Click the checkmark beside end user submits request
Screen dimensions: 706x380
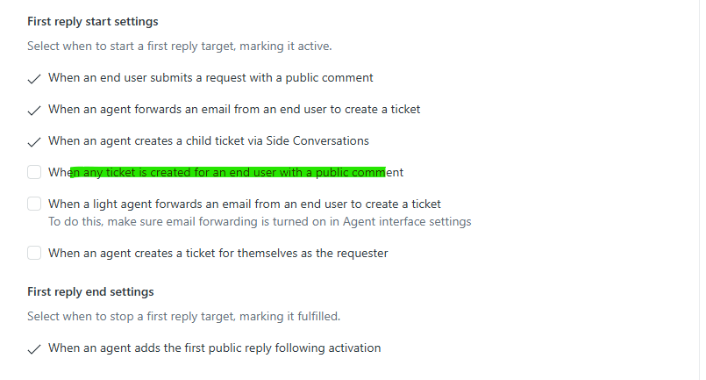point(34,78)
